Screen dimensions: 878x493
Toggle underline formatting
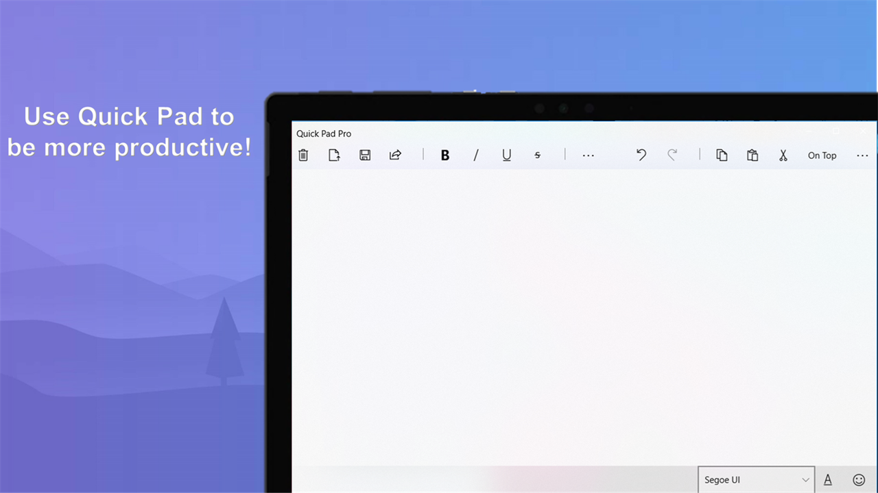point(506,155)
